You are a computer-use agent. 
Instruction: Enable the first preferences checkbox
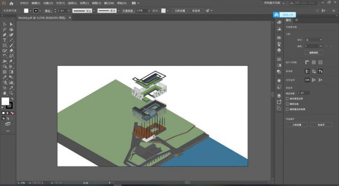point(287,99)
